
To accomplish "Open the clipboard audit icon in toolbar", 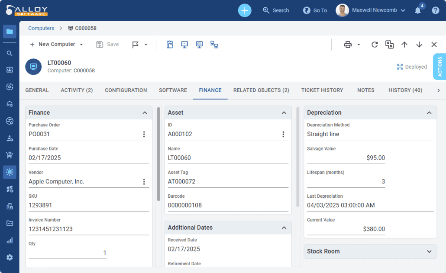I will click(x=170, y=44).
